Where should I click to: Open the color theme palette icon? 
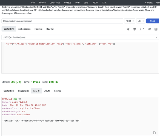tap(135, 29)
